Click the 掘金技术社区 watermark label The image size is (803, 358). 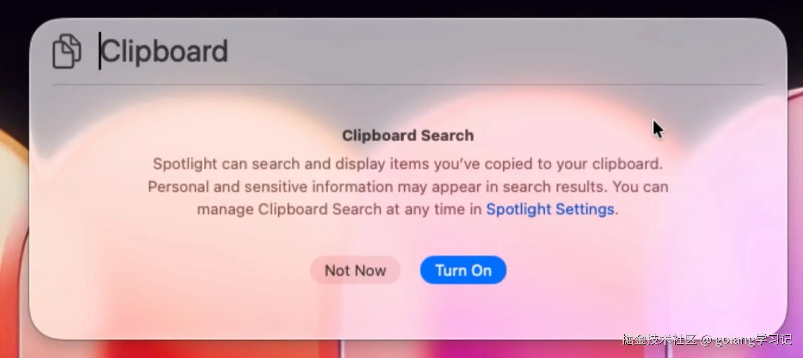point(659,339)
